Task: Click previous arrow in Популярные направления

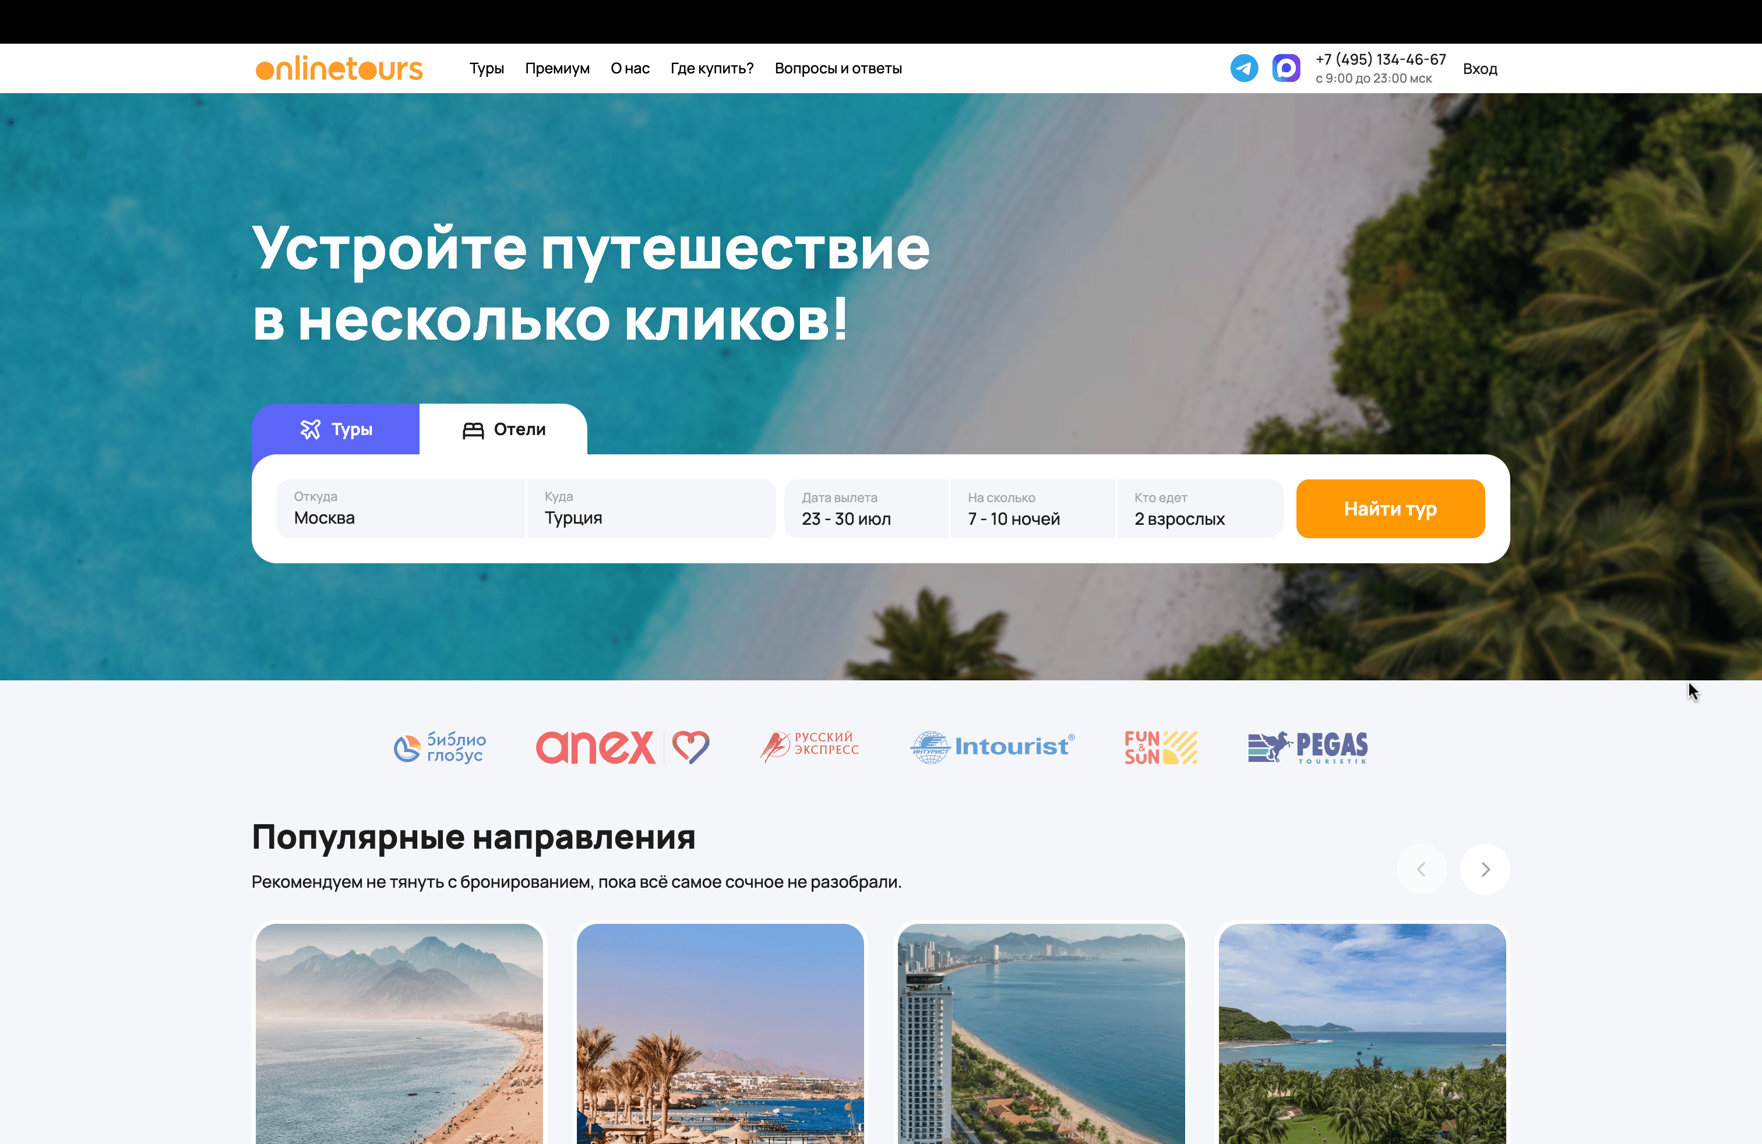Action: coord(1422,868)
